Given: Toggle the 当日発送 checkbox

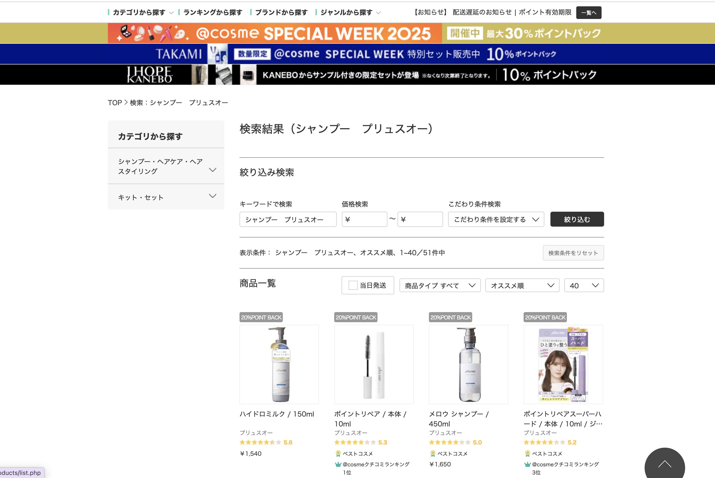Looking at the screenshot, I should click(x=353, y=285).
